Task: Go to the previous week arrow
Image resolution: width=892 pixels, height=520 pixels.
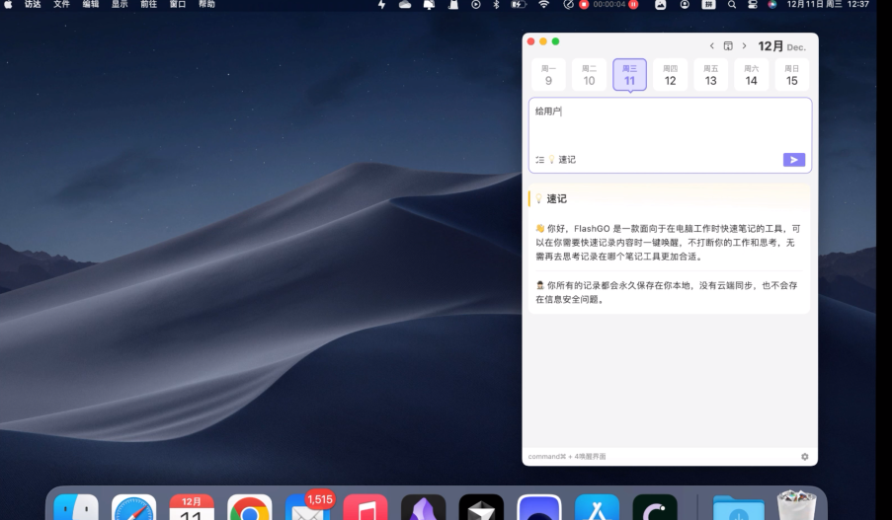Action: pyautogui.click(x=711, y=46)
